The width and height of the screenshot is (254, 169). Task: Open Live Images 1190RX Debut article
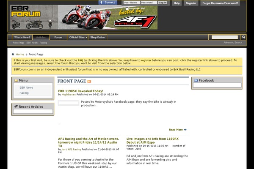[152, 141]
